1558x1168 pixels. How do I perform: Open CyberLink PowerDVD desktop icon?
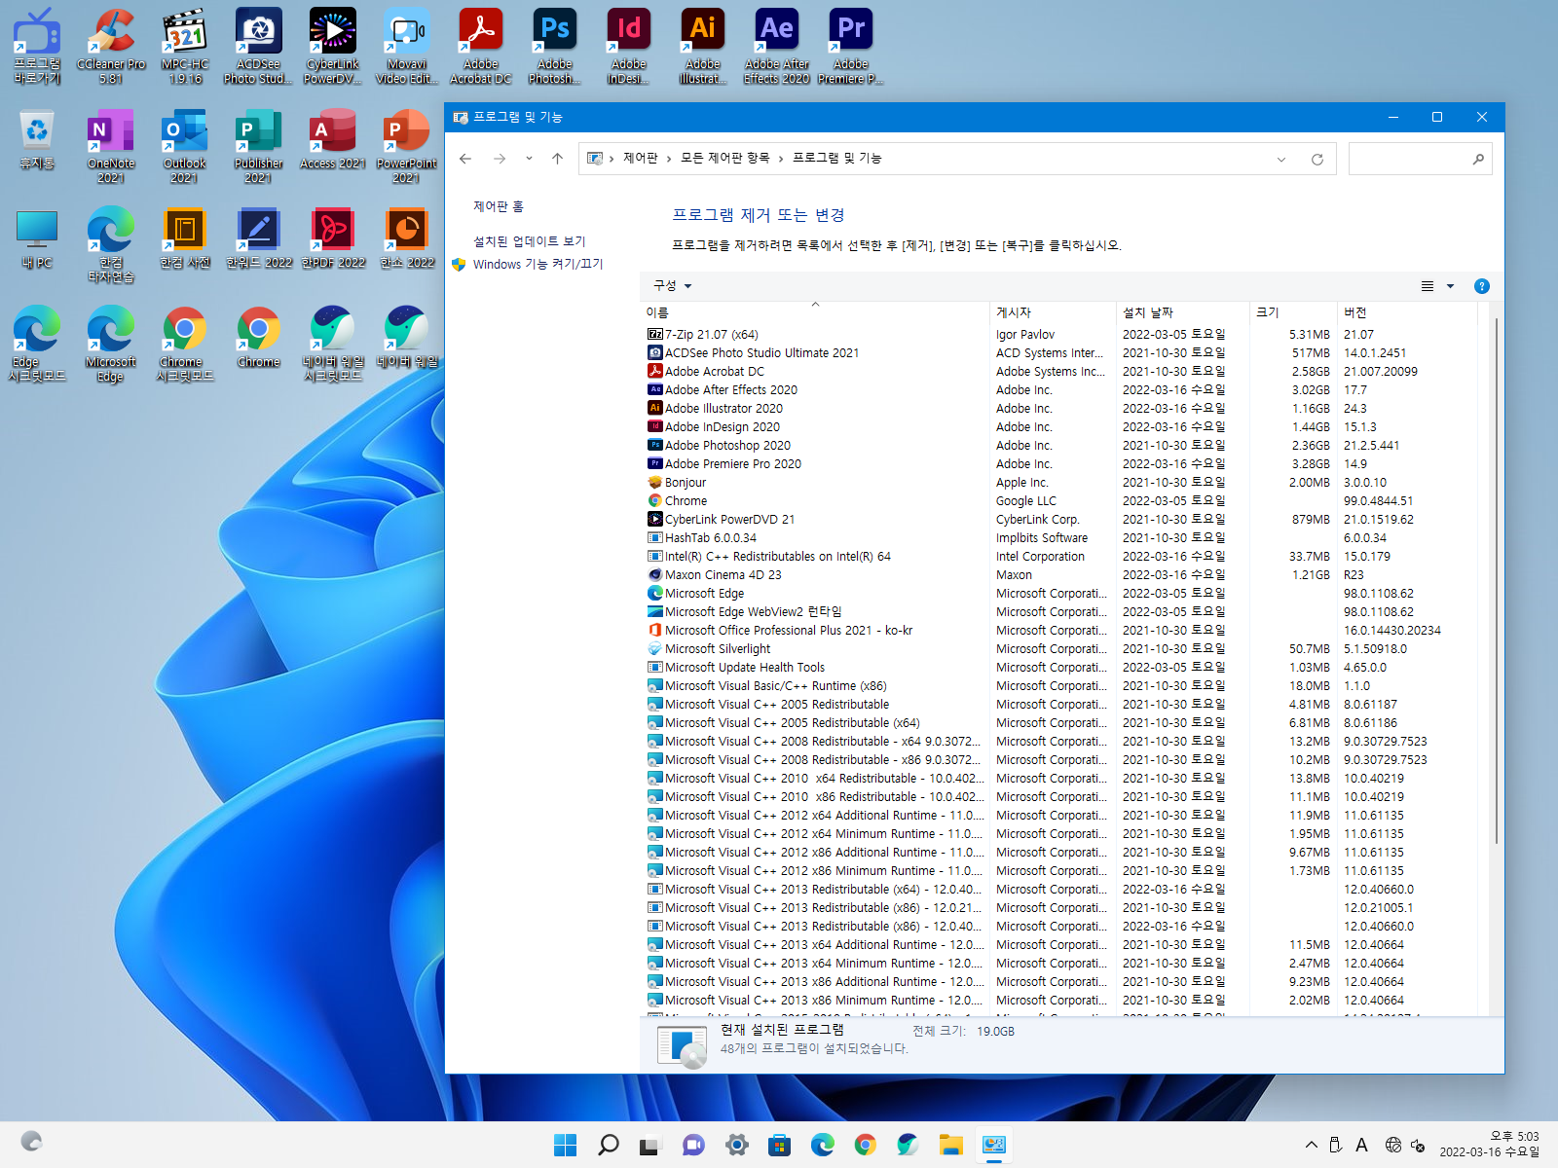[333, 47]
